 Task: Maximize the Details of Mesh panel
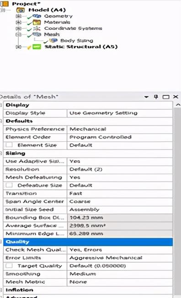click(x=166, y=97)
